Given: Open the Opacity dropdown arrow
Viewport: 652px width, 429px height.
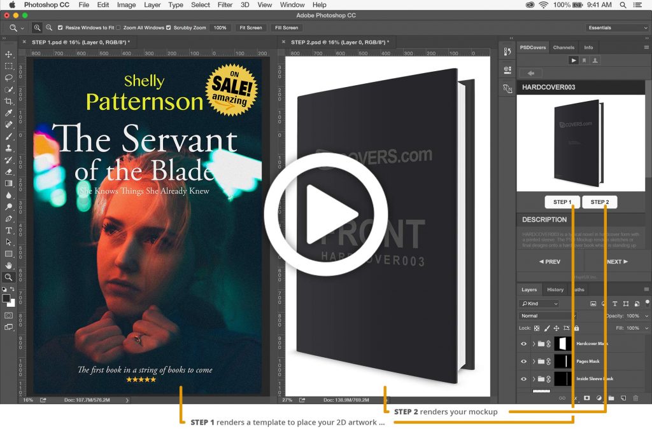Looking at the screenshot, I should [647, 316].
